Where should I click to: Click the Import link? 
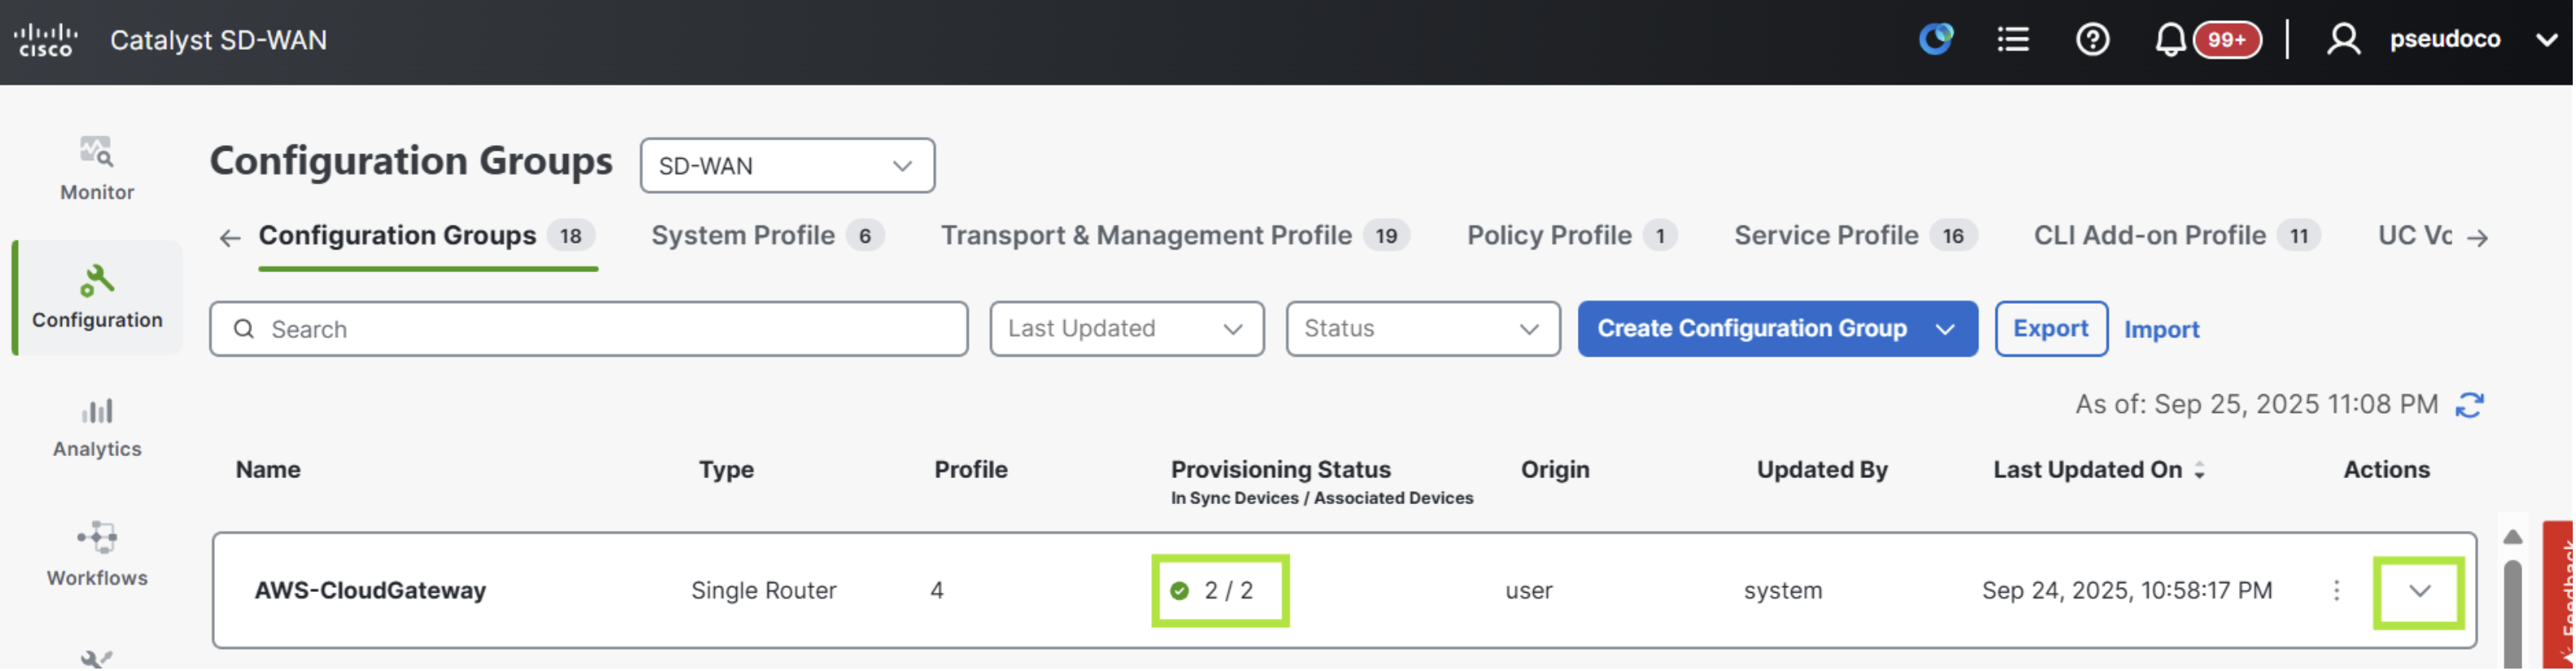click(2161, 330)
